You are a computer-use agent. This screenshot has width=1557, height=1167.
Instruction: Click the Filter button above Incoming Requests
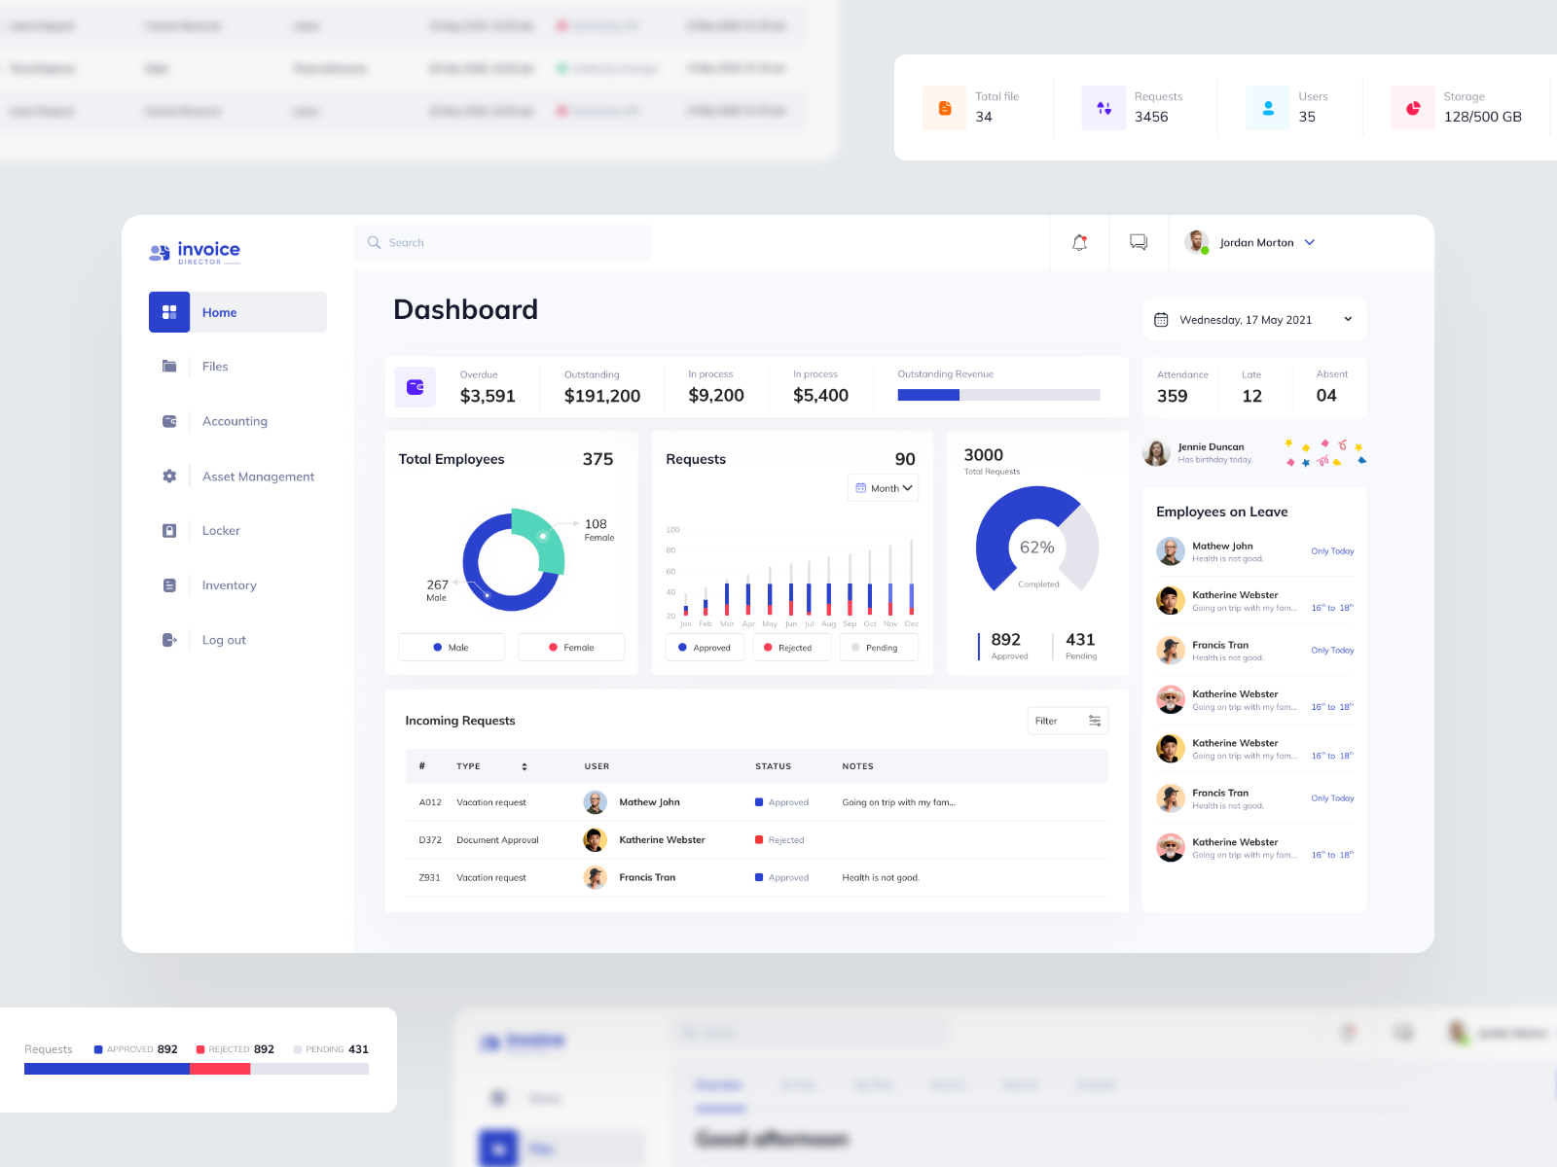click(1068, 721)
